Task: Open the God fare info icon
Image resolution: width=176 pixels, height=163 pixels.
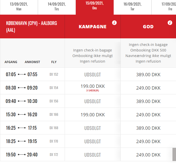Action: coord(170,23)
